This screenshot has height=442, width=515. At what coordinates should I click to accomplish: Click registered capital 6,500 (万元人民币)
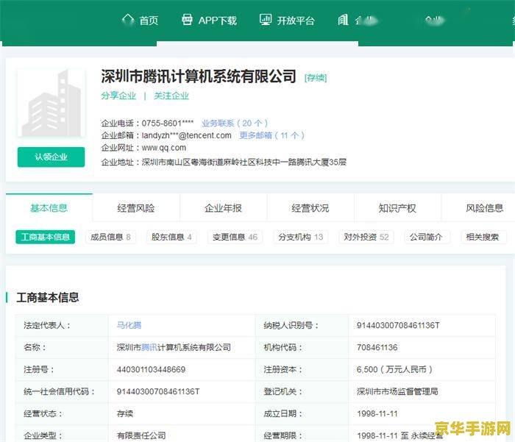click(x=394, y=369)
